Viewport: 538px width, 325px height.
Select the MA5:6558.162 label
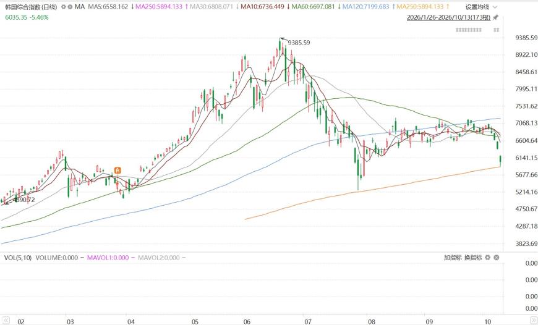[x=108, y=7]
